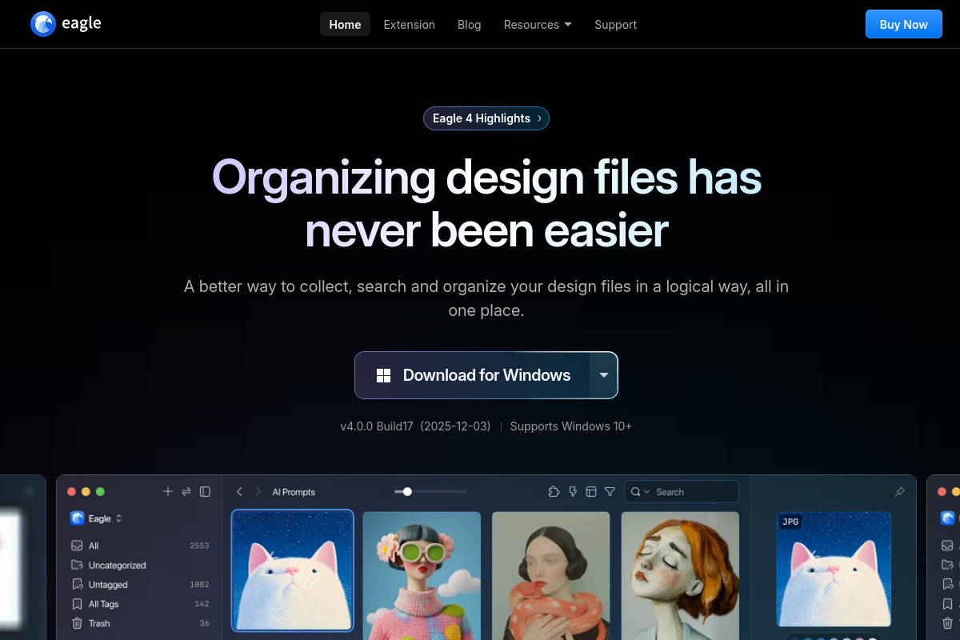This screenshot has height=640, width=960.
Task: Click the switch arrows icon in sidebar header
Action: [186, 491]
